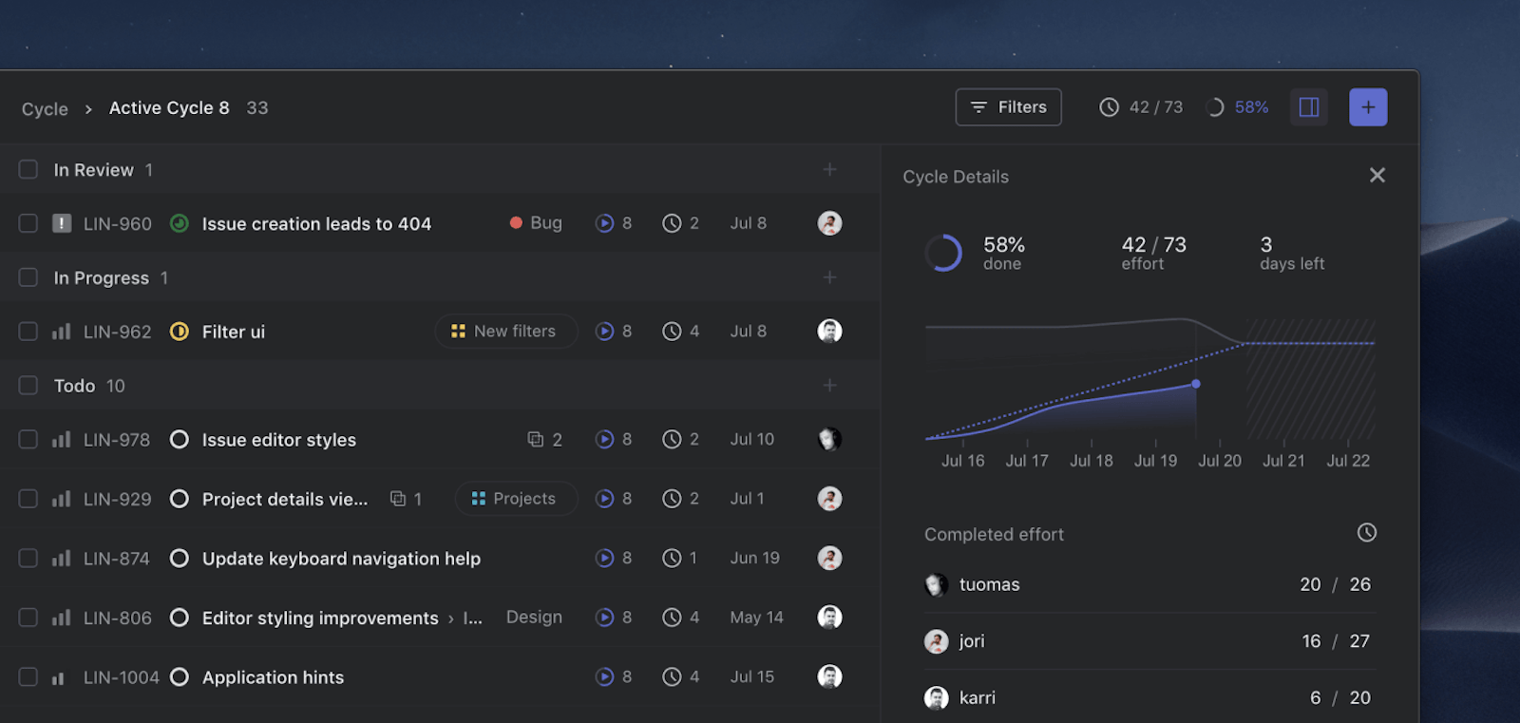The image size is (1520, 723).
Task: Open issue Update keyboard navigation help
Action: click(x=341, y=559)
